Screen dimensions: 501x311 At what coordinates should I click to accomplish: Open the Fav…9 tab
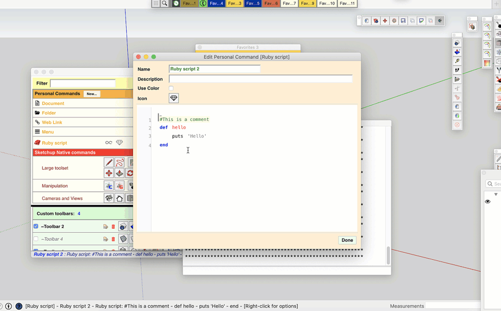coord(308,3)
